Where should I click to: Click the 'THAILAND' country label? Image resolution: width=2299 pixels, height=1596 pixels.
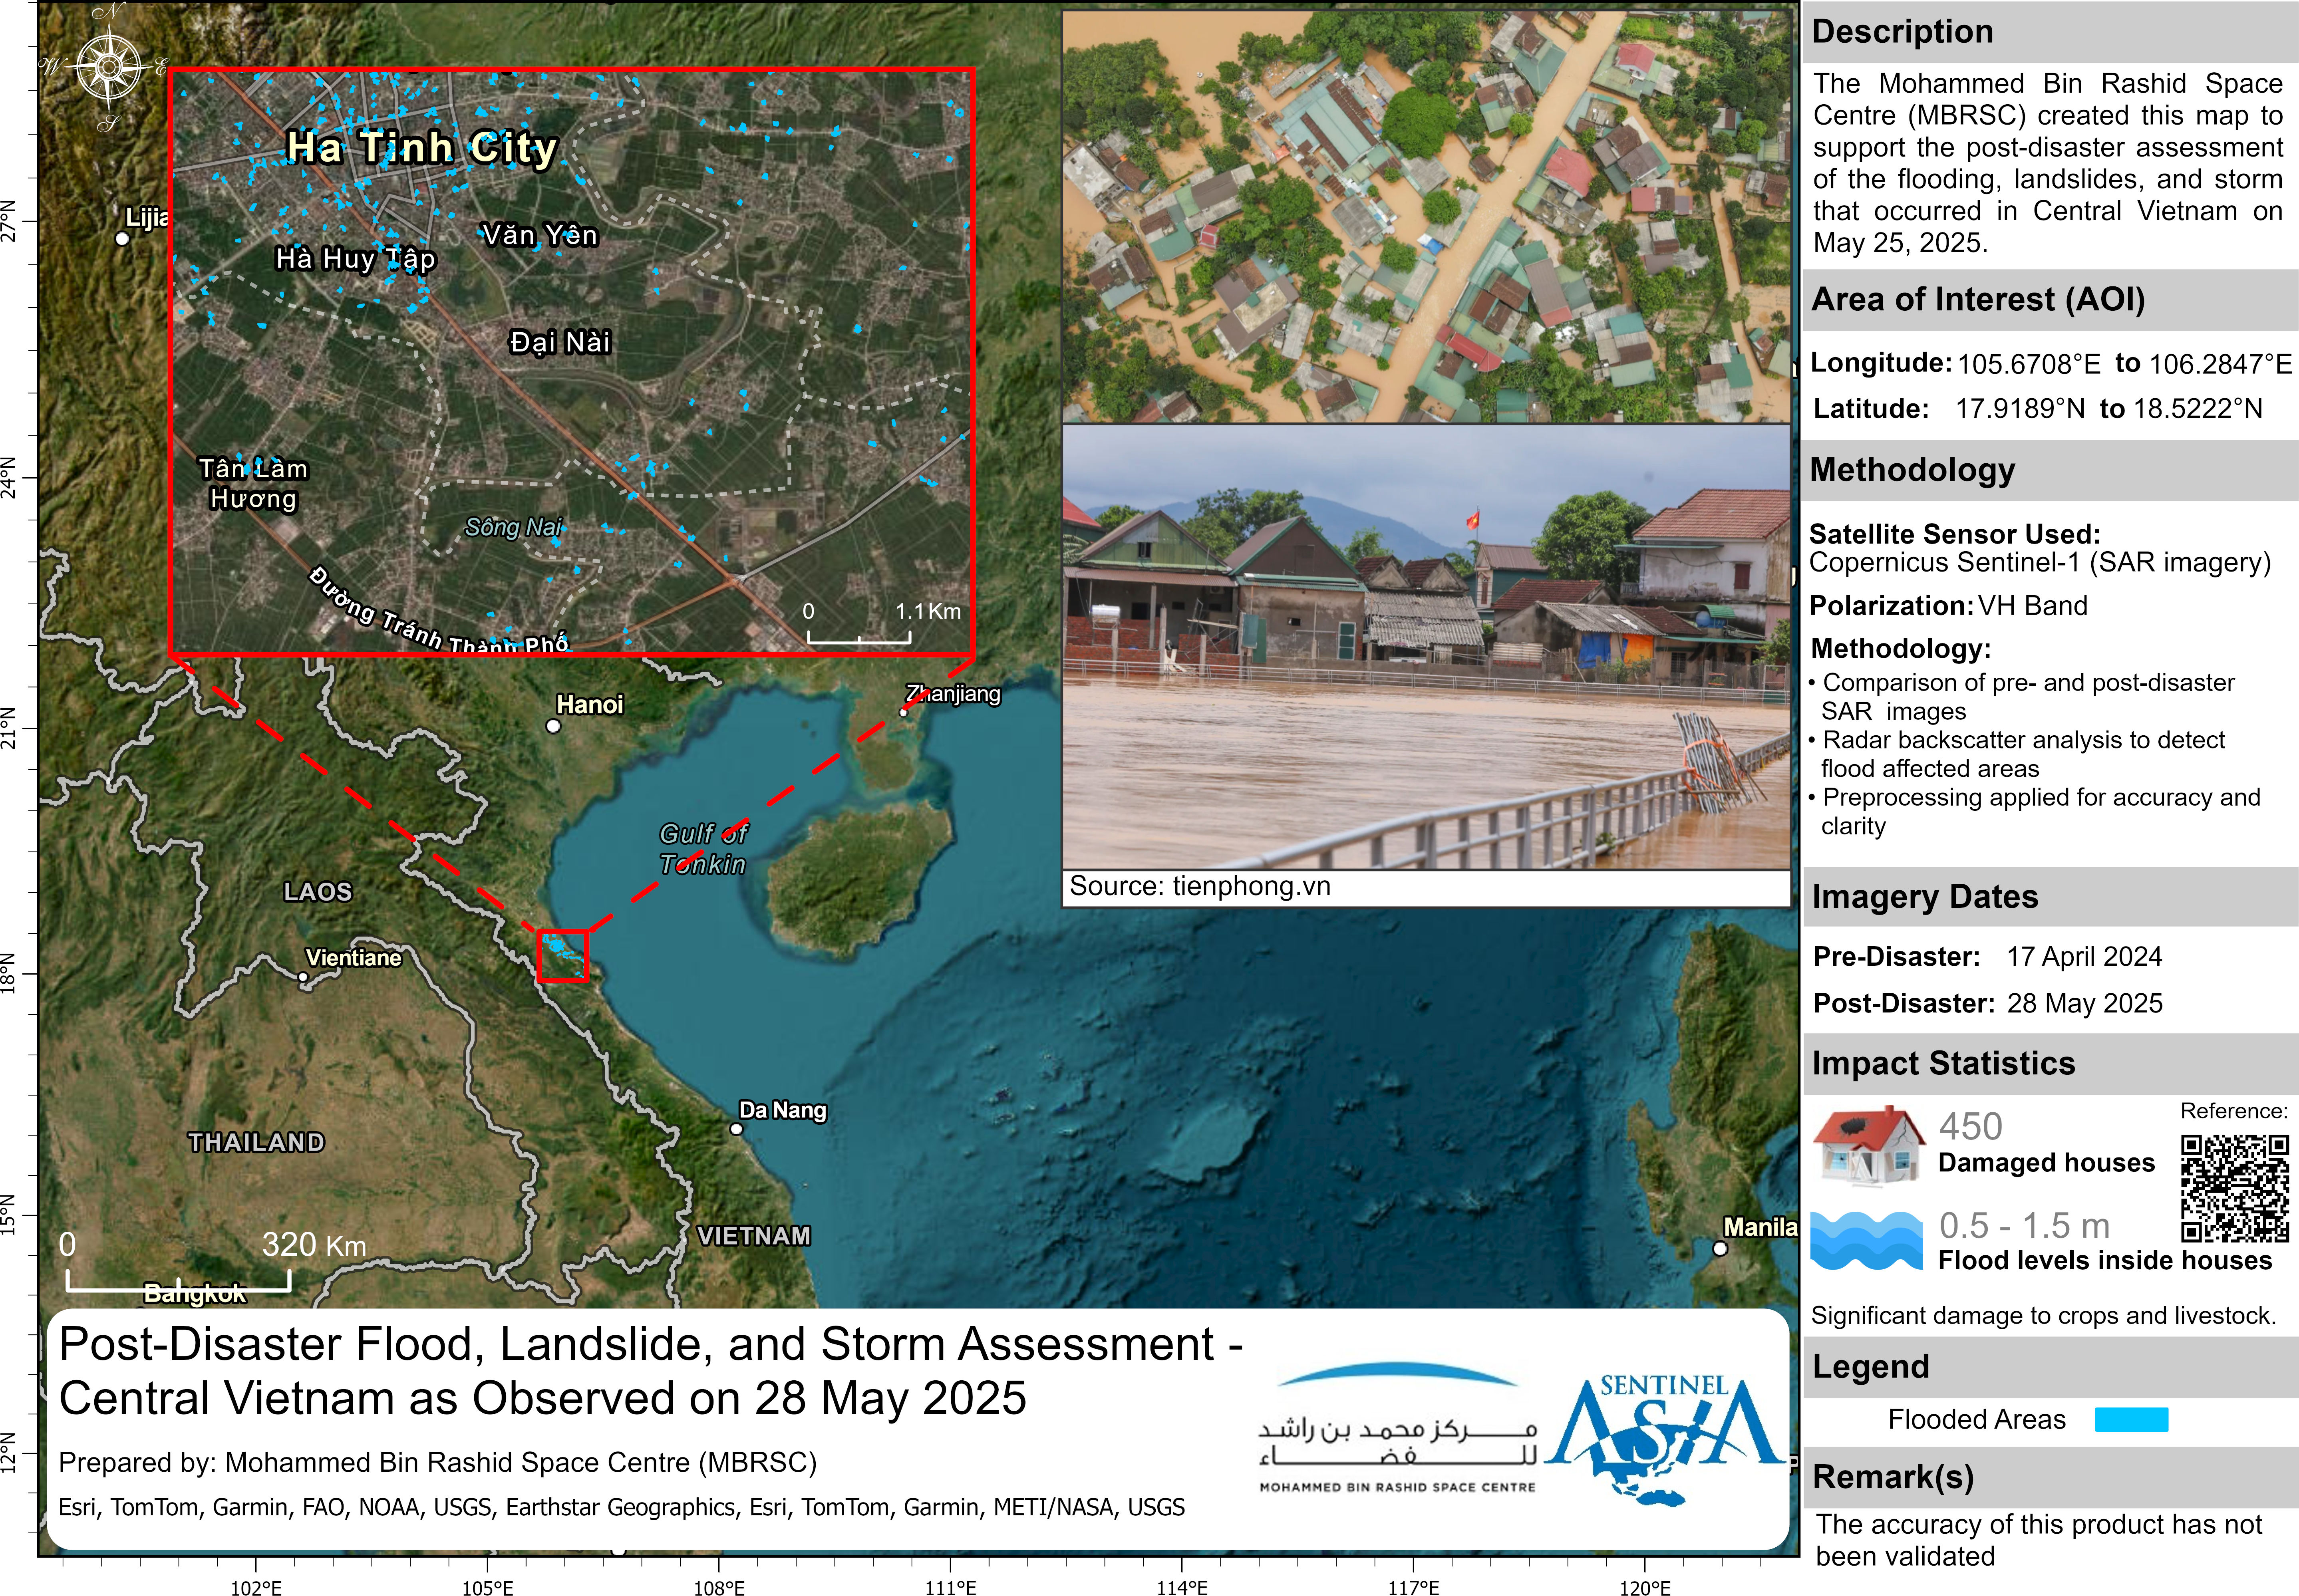(257, 1142)
